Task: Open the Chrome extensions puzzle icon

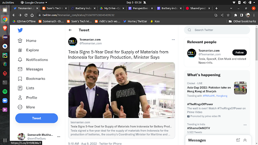Action: 235,15
